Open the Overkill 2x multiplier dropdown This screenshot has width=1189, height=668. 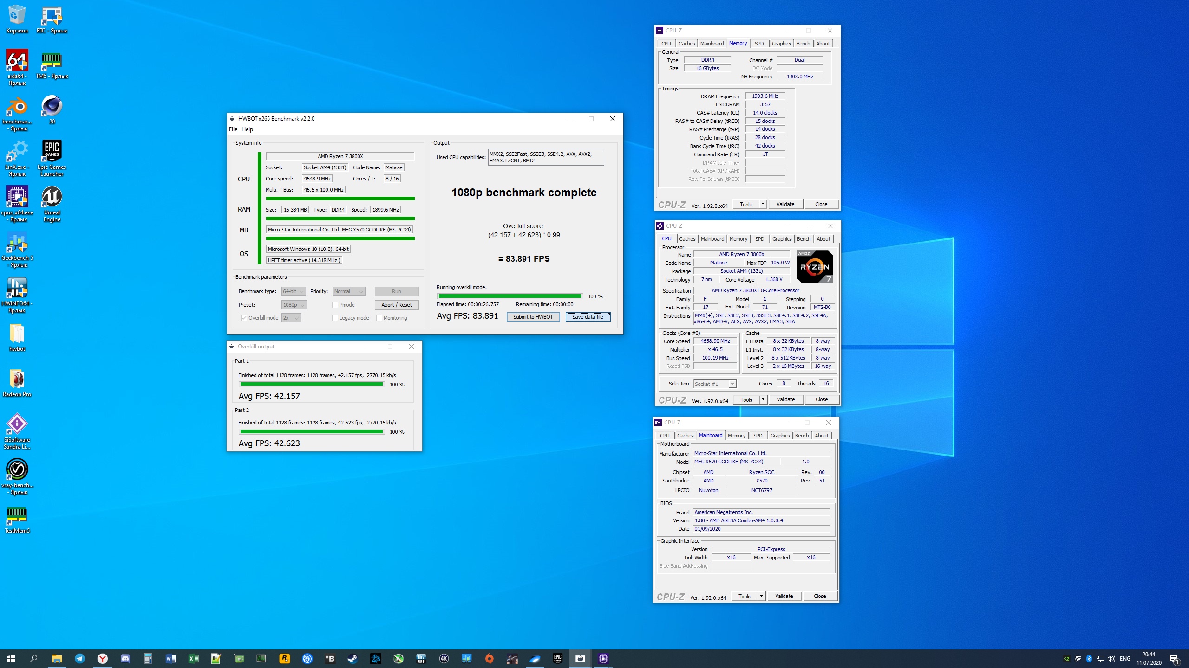click(x=291, y=318)
